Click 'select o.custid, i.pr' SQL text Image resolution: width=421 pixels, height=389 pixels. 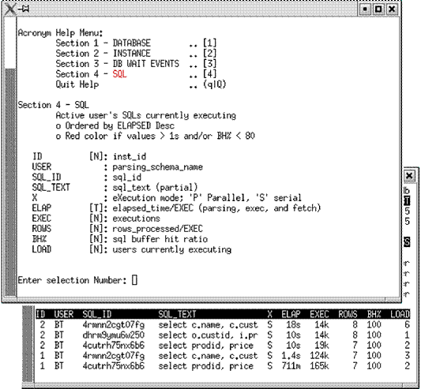coord(208,335)
